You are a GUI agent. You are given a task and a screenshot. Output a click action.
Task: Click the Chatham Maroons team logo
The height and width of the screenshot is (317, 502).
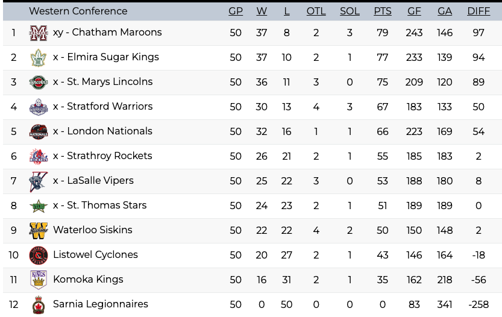[39, 33]
